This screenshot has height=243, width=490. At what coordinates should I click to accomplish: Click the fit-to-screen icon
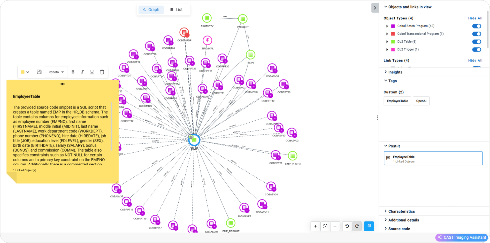point(325,226)
